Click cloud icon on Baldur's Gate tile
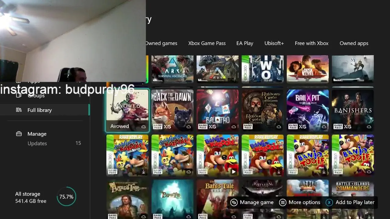Screen dimensions: 390x219 (279, 127)
